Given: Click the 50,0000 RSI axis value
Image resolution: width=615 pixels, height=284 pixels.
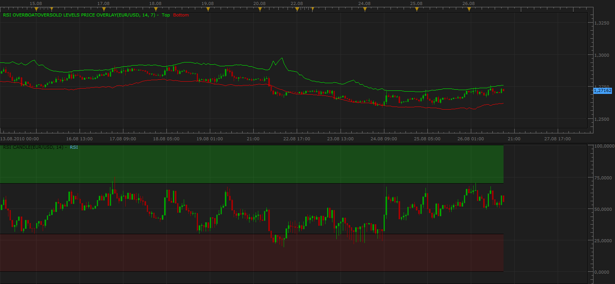Looking at the screenshot, I should 603,209.
